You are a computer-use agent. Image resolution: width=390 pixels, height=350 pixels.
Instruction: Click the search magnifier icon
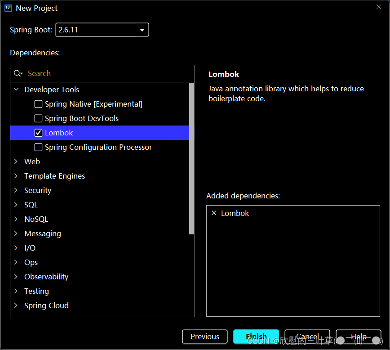tap(18, 73)
